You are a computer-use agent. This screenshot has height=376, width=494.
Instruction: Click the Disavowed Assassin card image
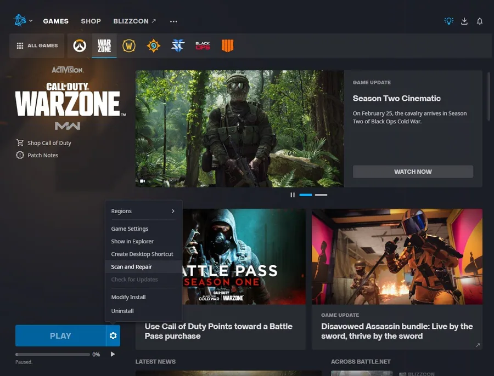coord(397,257)
